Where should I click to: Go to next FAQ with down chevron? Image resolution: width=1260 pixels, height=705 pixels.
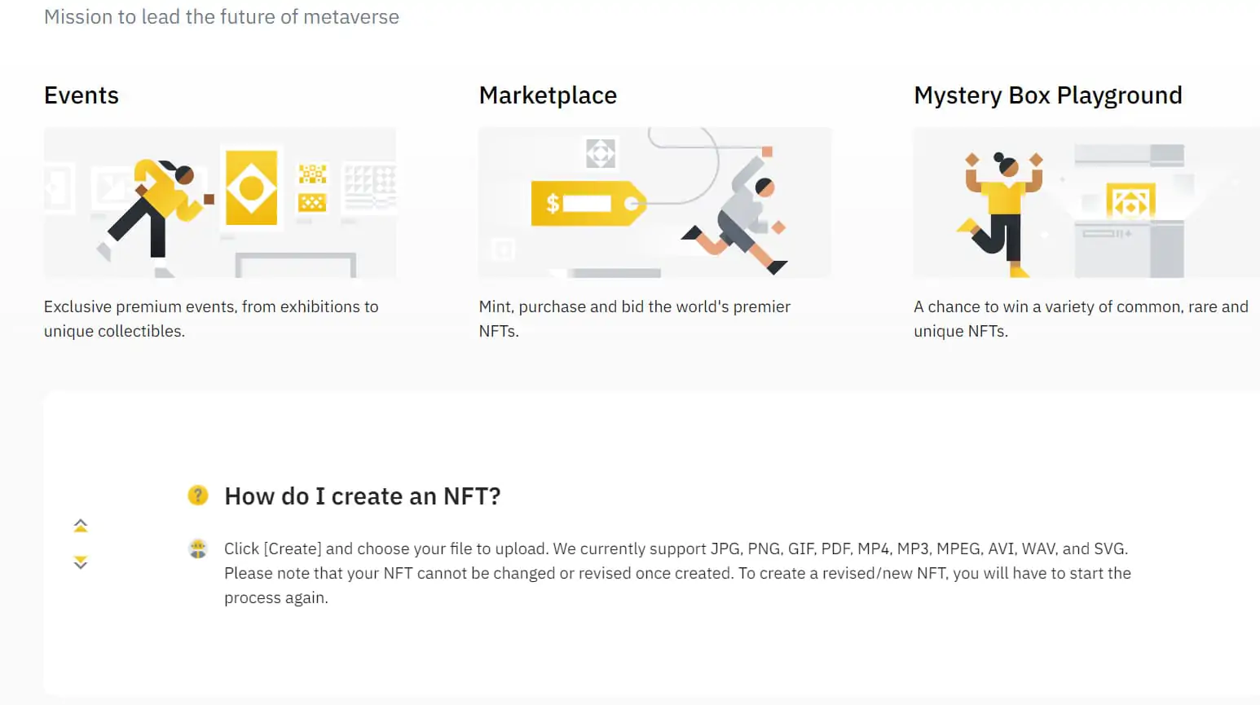click(81, 562)
